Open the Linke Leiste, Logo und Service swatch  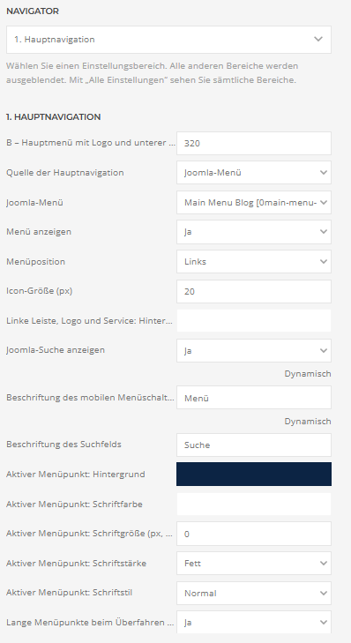click(254, 321)
